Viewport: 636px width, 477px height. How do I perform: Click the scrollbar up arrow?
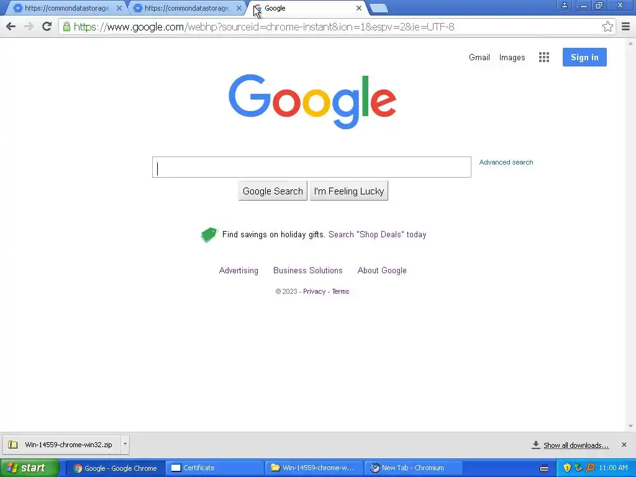(631, 43)
